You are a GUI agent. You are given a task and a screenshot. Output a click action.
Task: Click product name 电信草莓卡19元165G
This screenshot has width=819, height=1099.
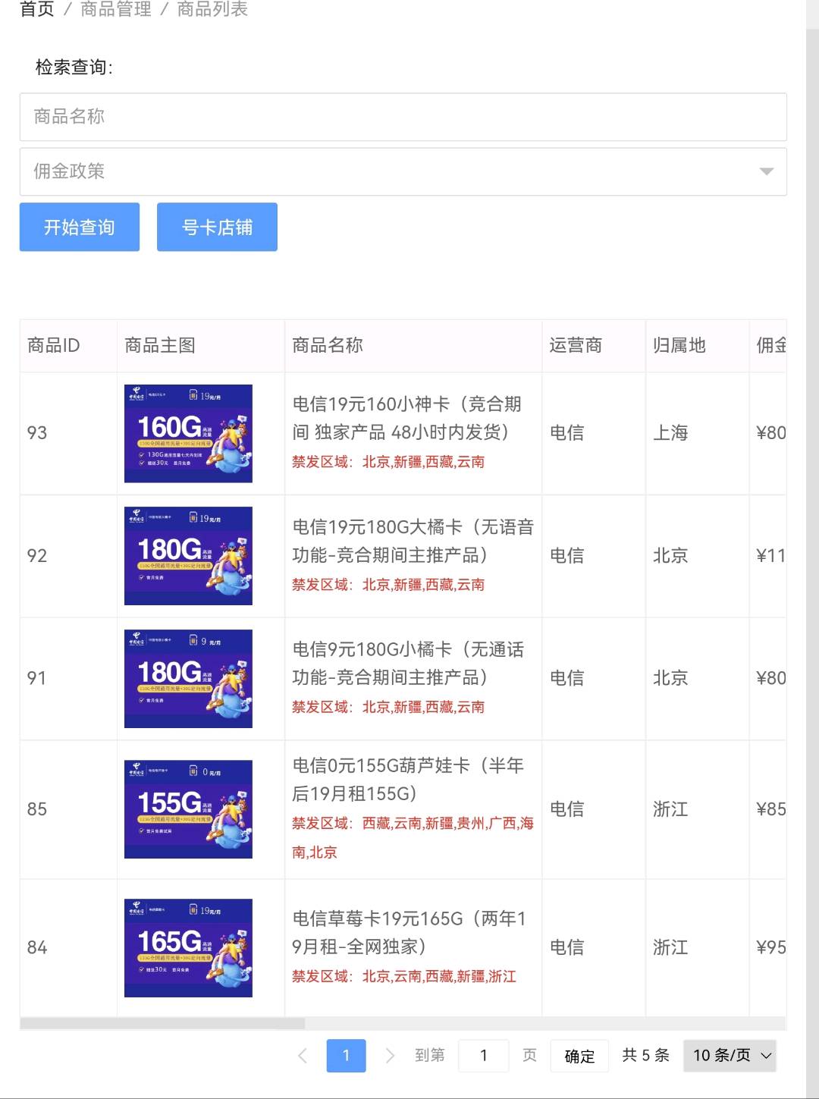tap(409, 933)
